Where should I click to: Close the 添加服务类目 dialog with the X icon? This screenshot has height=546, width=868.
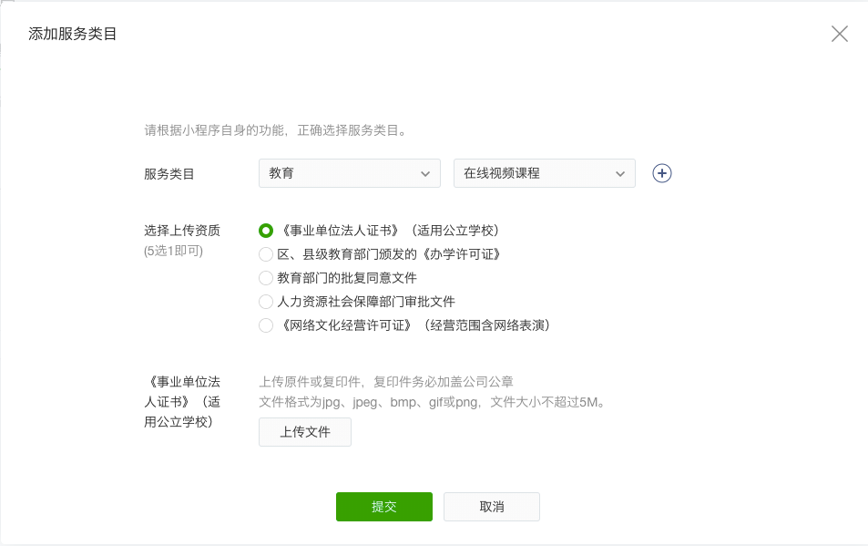coord(839,34)
